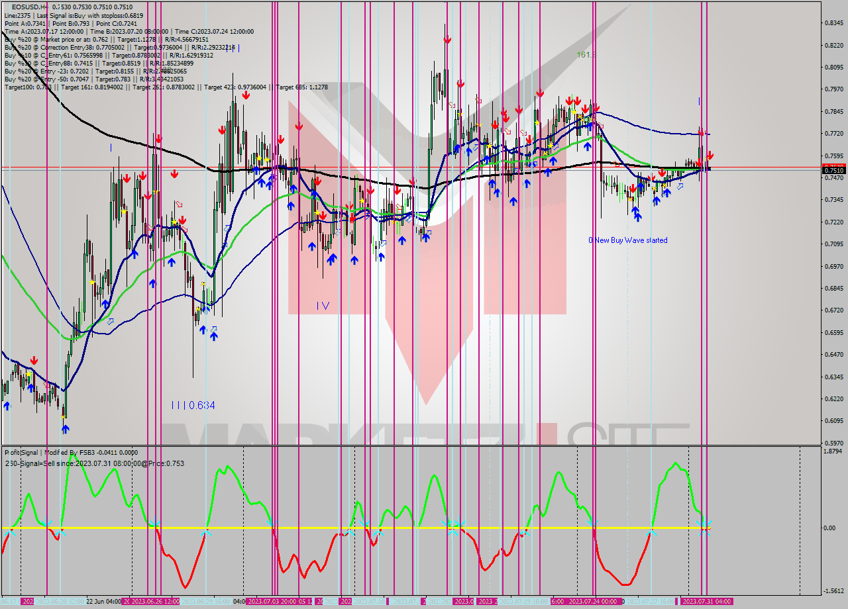Click the 0.6220 price axis value
This screenshot has height=609, width=848.
833,399
